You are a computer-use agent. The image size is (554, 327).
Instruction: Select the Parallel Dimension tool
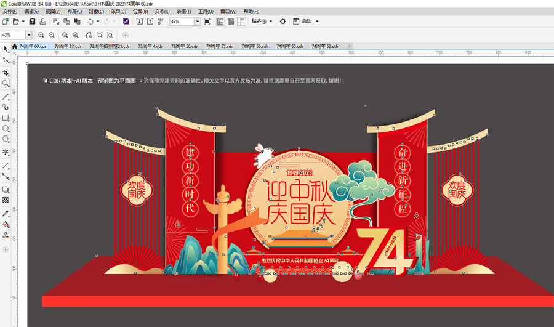6,166
